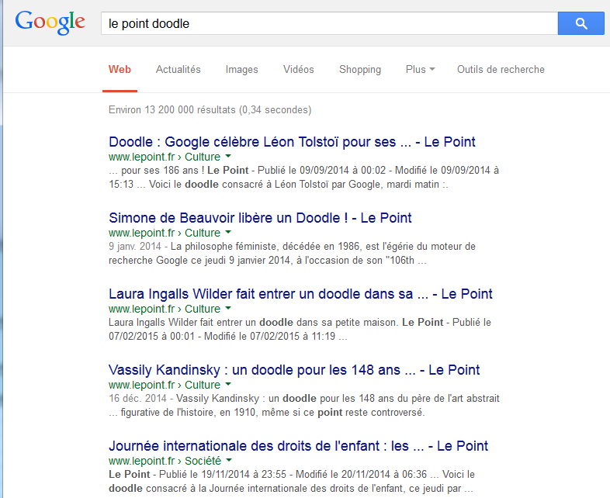Image resolution: width=610 pixels, height=498 pixels.
Task: Expand the URL arrow under the Kandinsky result
Action: pyautogui.click(x=228, y=385)
